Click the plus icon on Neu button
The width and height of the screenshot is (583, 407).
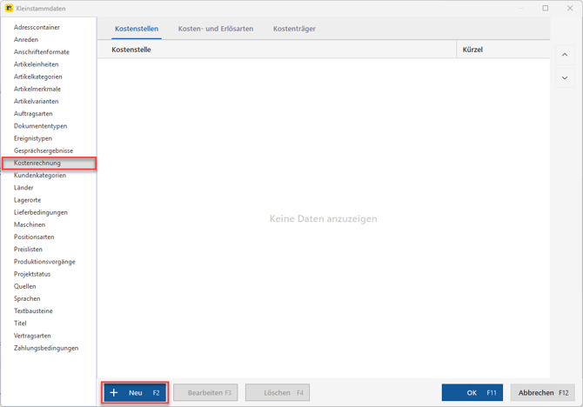[x=114, y=392]
